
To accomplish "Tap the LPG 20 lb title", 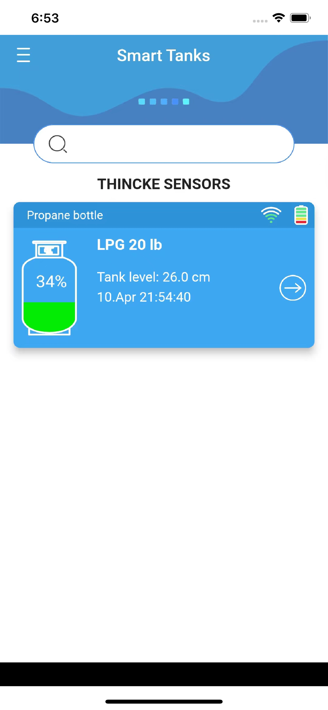I will [130, 245].
